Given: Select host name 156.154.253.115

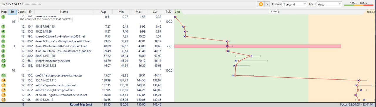Looking at the screenshot, I should pos(46,80).
